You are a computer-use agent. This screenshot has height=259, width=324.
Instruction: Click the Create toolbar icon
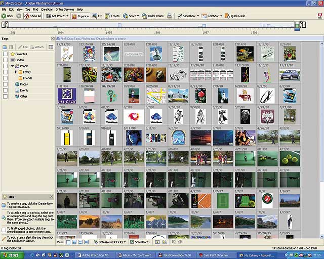tap(112, 16)
